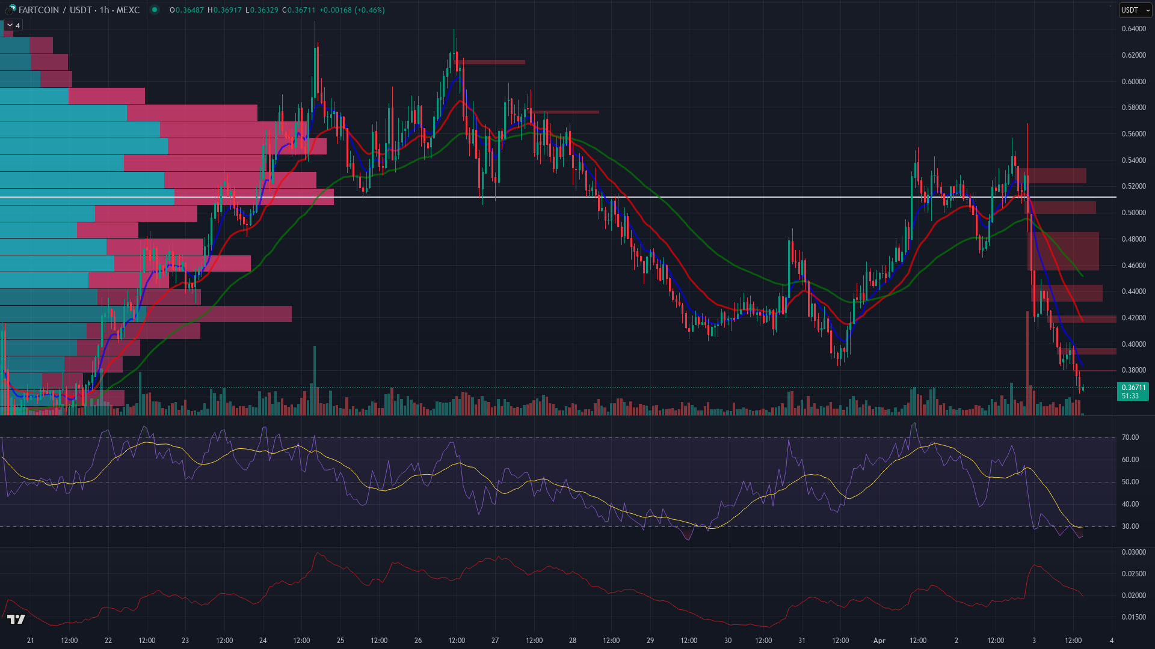The image size is (1155, 649).
Task: Click the date label 23 on the time axis
Action: [185, 641]
